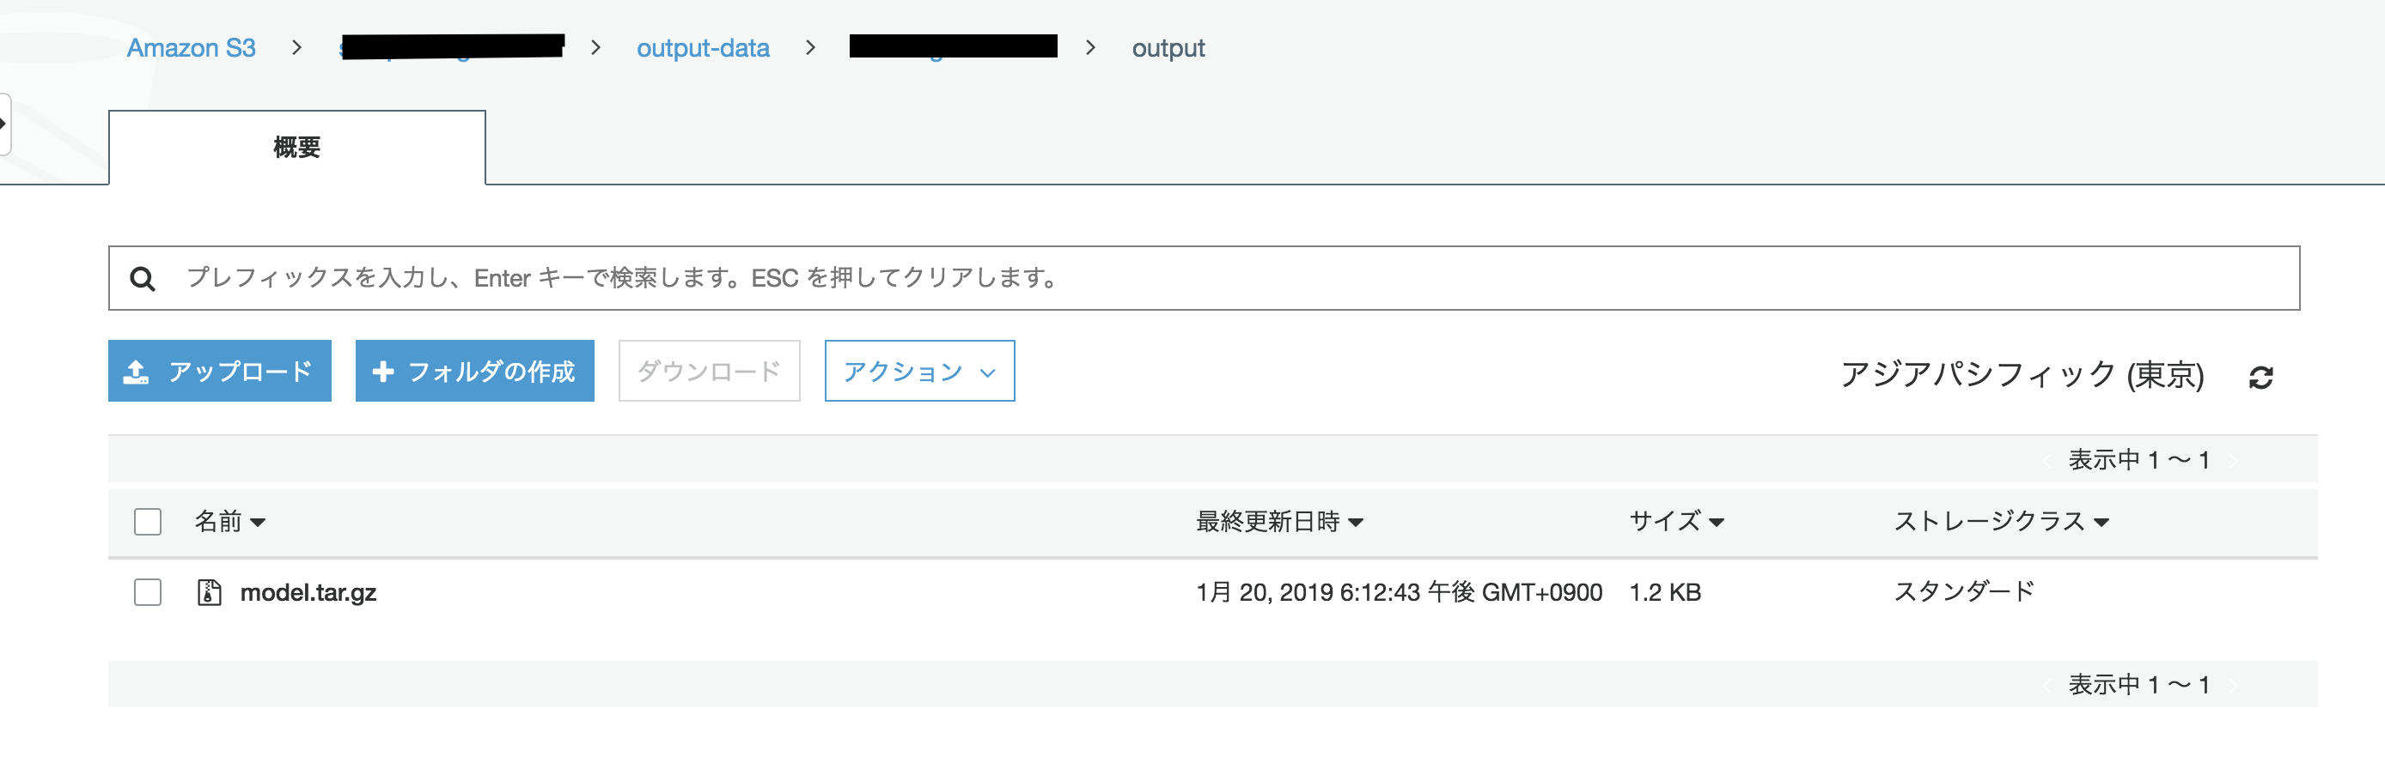The image size is (2385, 781).
Task: Click next-page arrow in bottom pagination
Action: pos(2233,685)
